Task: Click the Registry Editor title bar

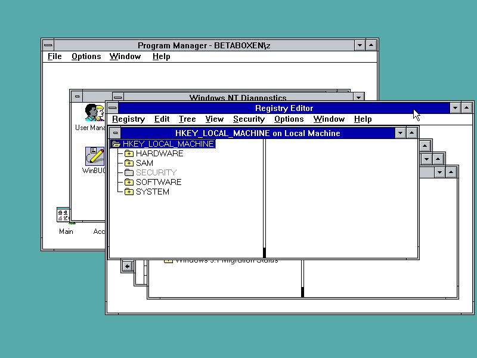Action: click(x=284, y=108)
